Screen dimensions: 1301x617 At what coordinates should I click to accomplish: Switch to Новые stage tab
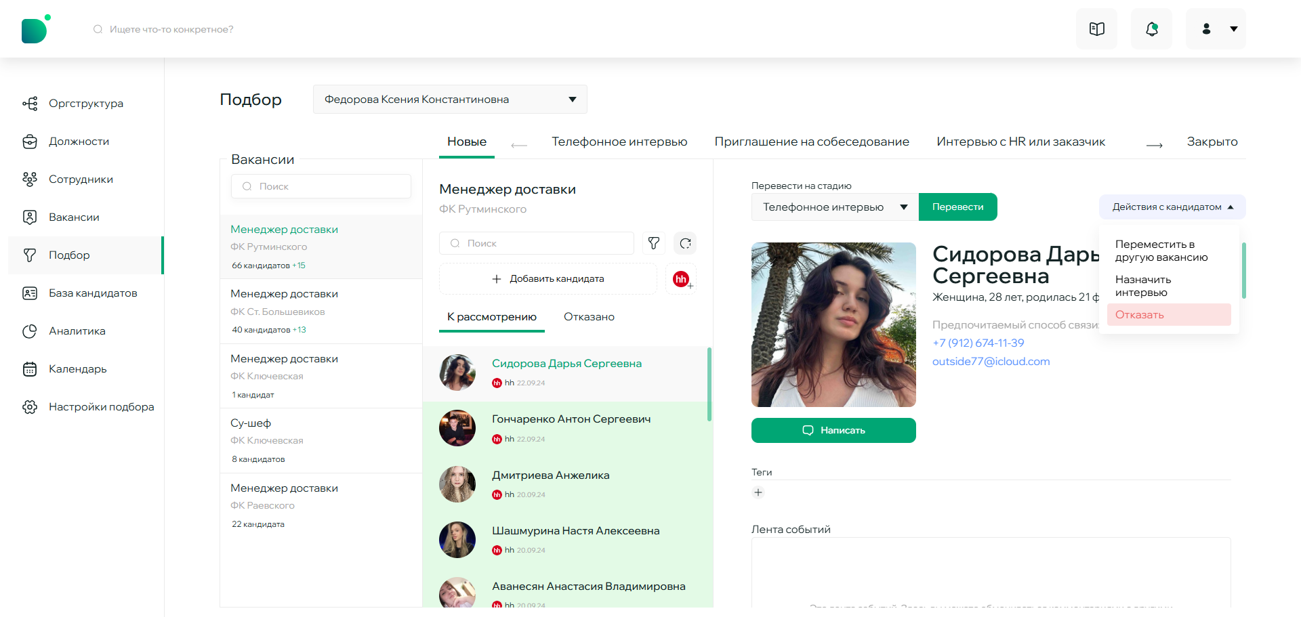pyautogui.click(x=467, y=142)
